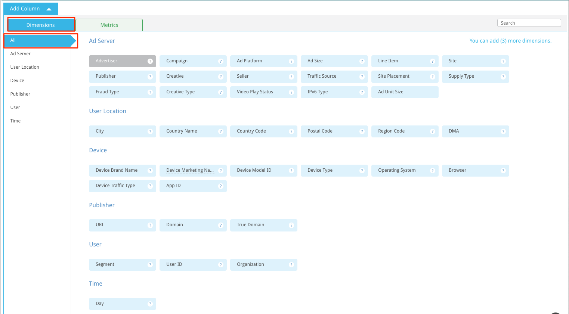Select the All category in sidebar
This screenshot has height=314, width=569.
click(x=40, y=40)
